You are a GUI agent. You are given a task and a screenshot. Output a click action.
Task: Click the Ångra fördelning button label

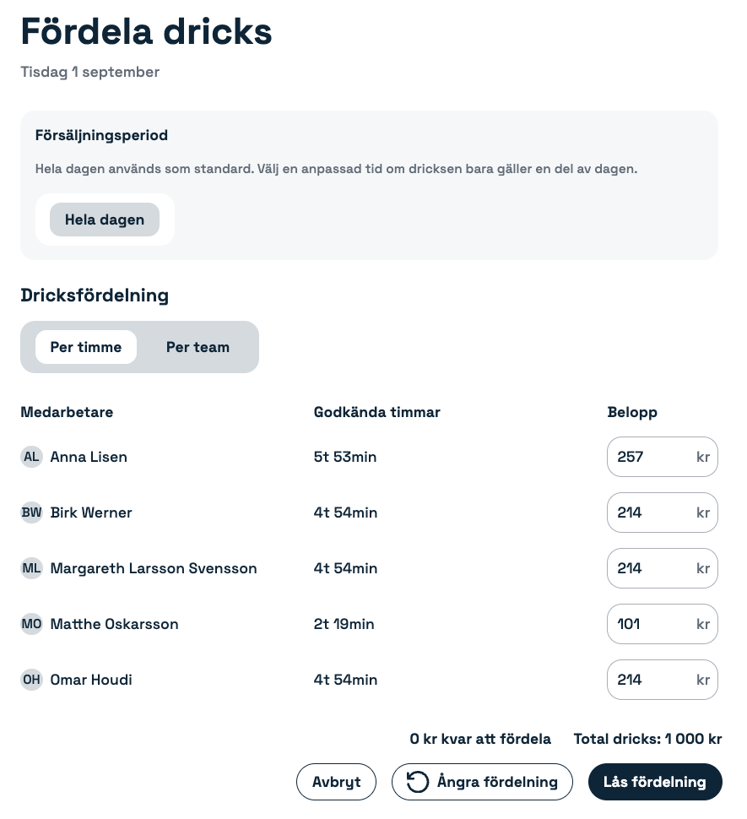497,782
